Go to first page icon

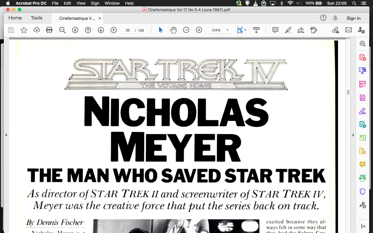coord(75,30)
